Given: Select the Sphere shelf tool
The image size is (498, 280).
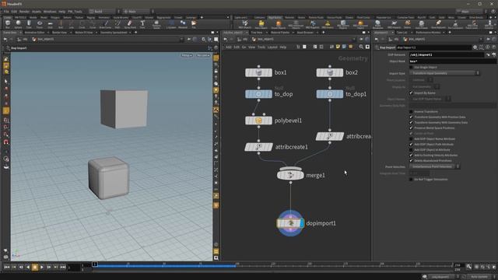Looking at the screenshot, I should coord(18,24).
